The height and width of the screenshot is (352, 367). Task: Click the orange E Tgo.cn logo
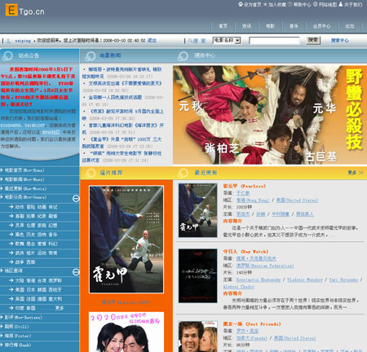[x=24, y=11]
